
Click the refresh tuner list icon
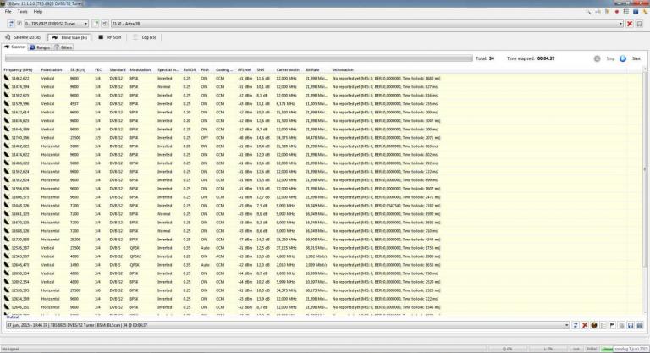(x=11, y=24)
